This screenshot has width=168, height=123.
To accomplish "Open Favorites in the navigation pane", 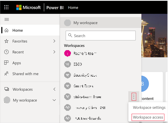I will click(30, 41).
